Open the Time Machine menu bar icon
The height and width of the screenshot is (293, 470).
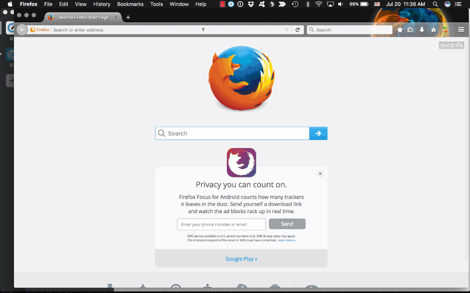tap(295, 4)
